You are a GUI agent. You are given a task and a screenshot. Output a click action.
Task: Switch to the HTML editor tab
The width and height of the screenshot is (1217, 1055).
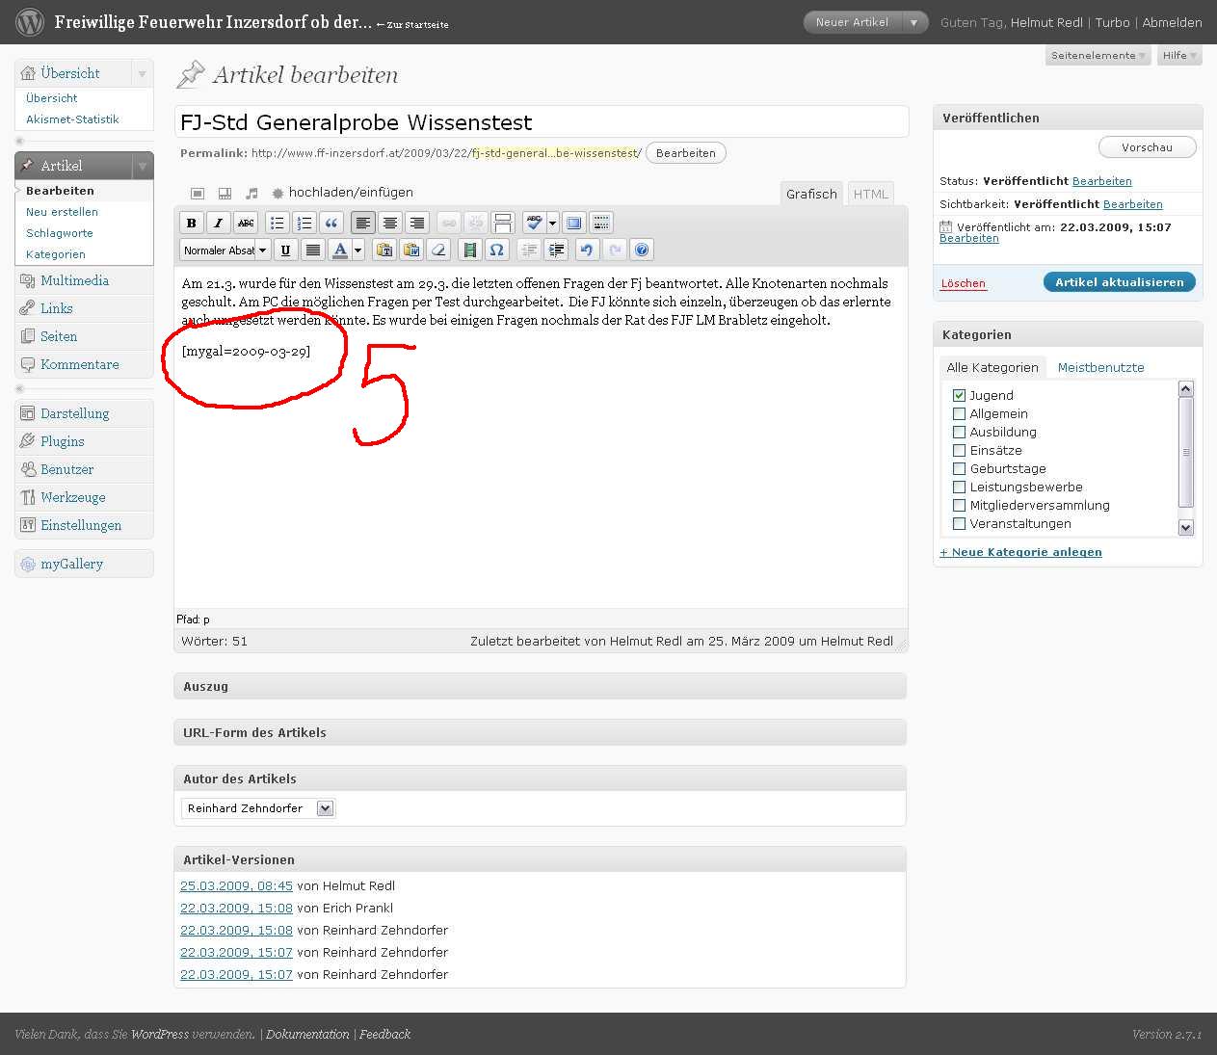[871, 194]
